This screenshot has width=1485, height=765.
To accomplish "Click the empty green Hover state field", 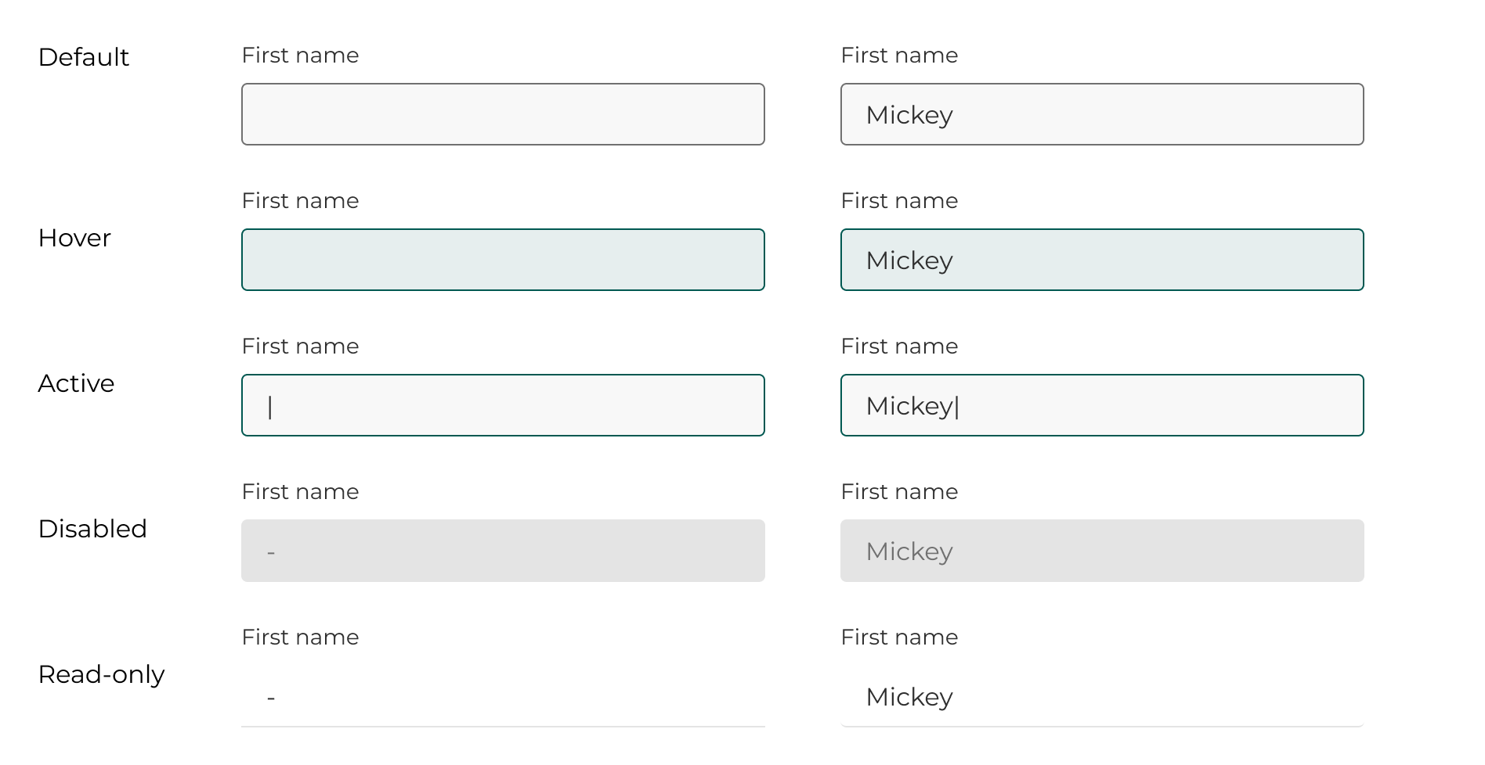I will [x=503, y=260].
